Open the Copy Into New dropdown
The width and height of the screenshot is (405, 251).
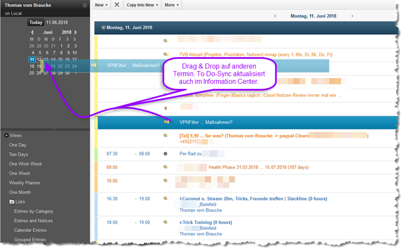(x=142, y=5)
